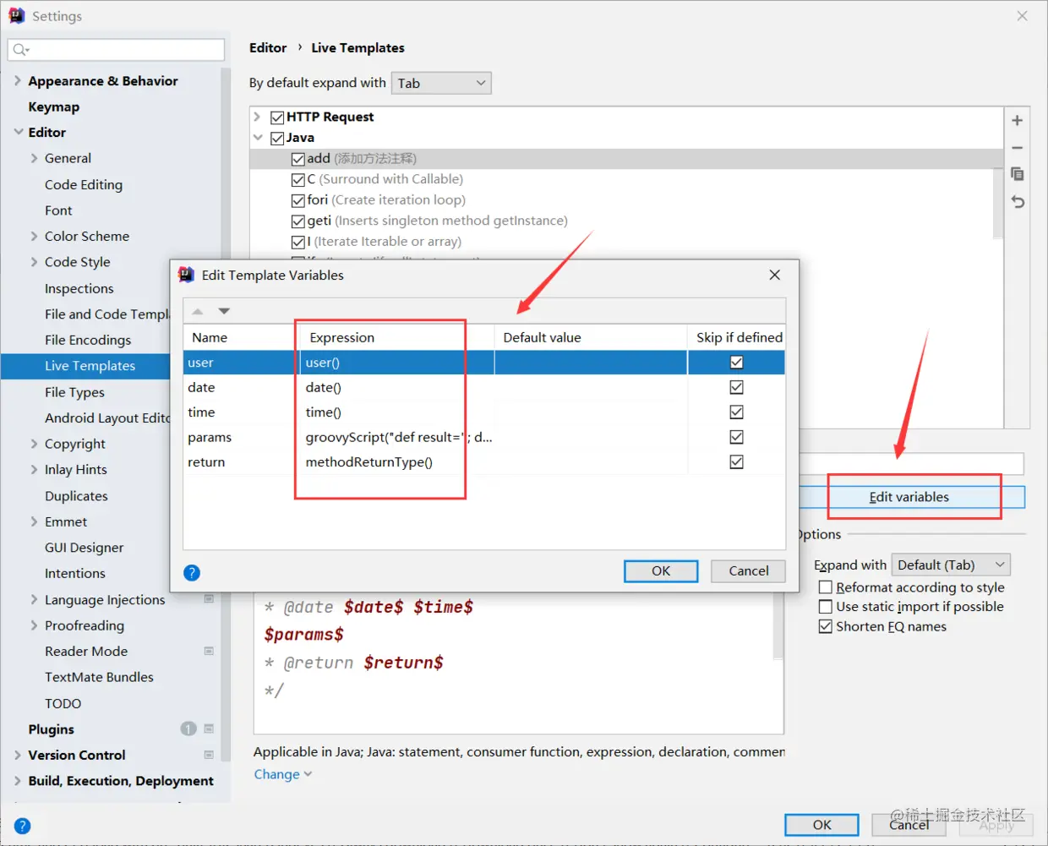Open help icon in Settings window footer
1048x846 pixels.
point(23,827)
